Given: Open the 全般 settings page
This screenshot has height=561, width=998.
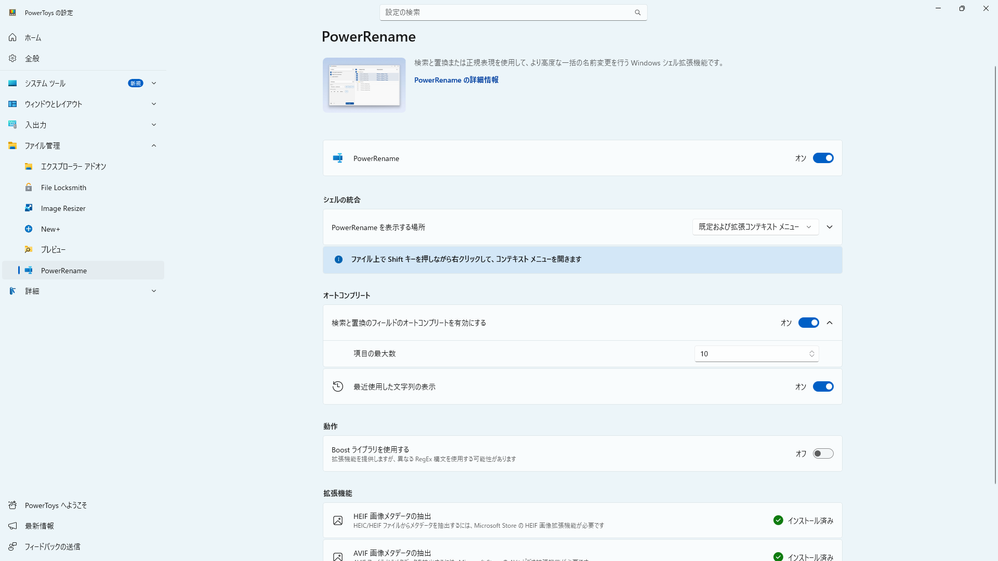Looking at the screenshot, I should click(83, 58).
